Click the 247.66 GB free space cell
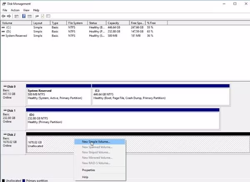 click(x=137, y=27)
